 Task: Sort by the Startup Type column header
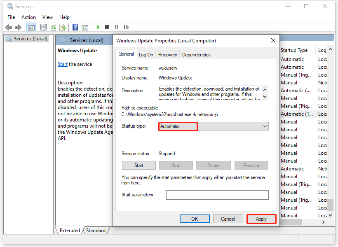294,50
